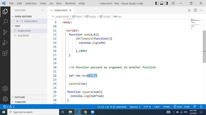Open the Source Control view
Image resolution: width=206 pixels, height=115 pixels.
click(5, 32)
